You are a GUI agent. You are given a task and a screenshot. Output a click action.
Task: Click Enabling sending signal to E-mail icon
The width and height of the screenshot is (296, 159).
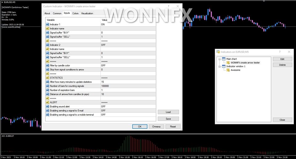[x=47, y=111]
